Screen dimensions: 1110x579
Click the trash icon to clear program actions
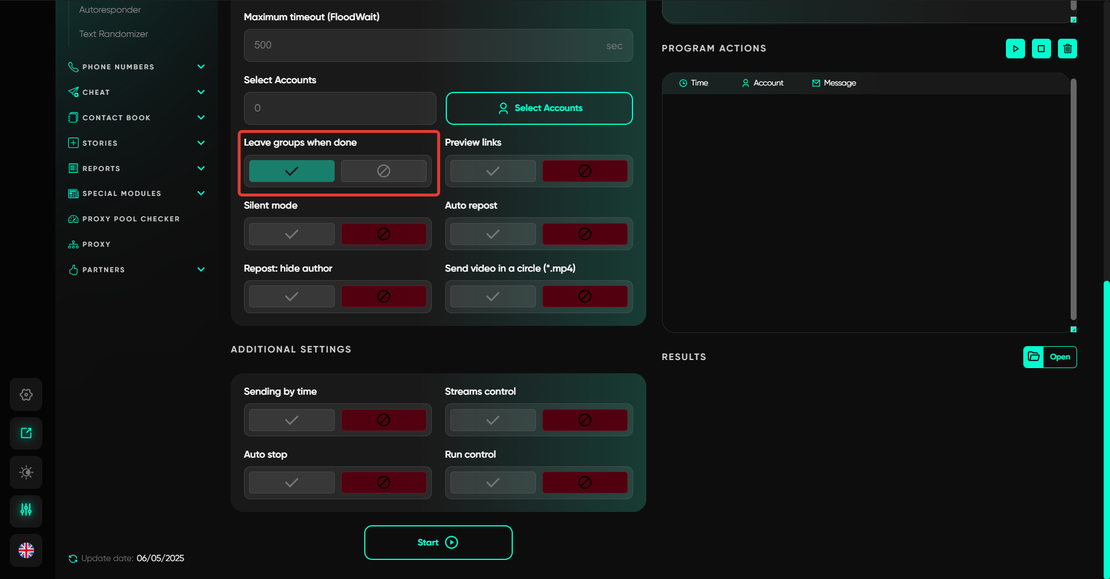click(1067, 49)
